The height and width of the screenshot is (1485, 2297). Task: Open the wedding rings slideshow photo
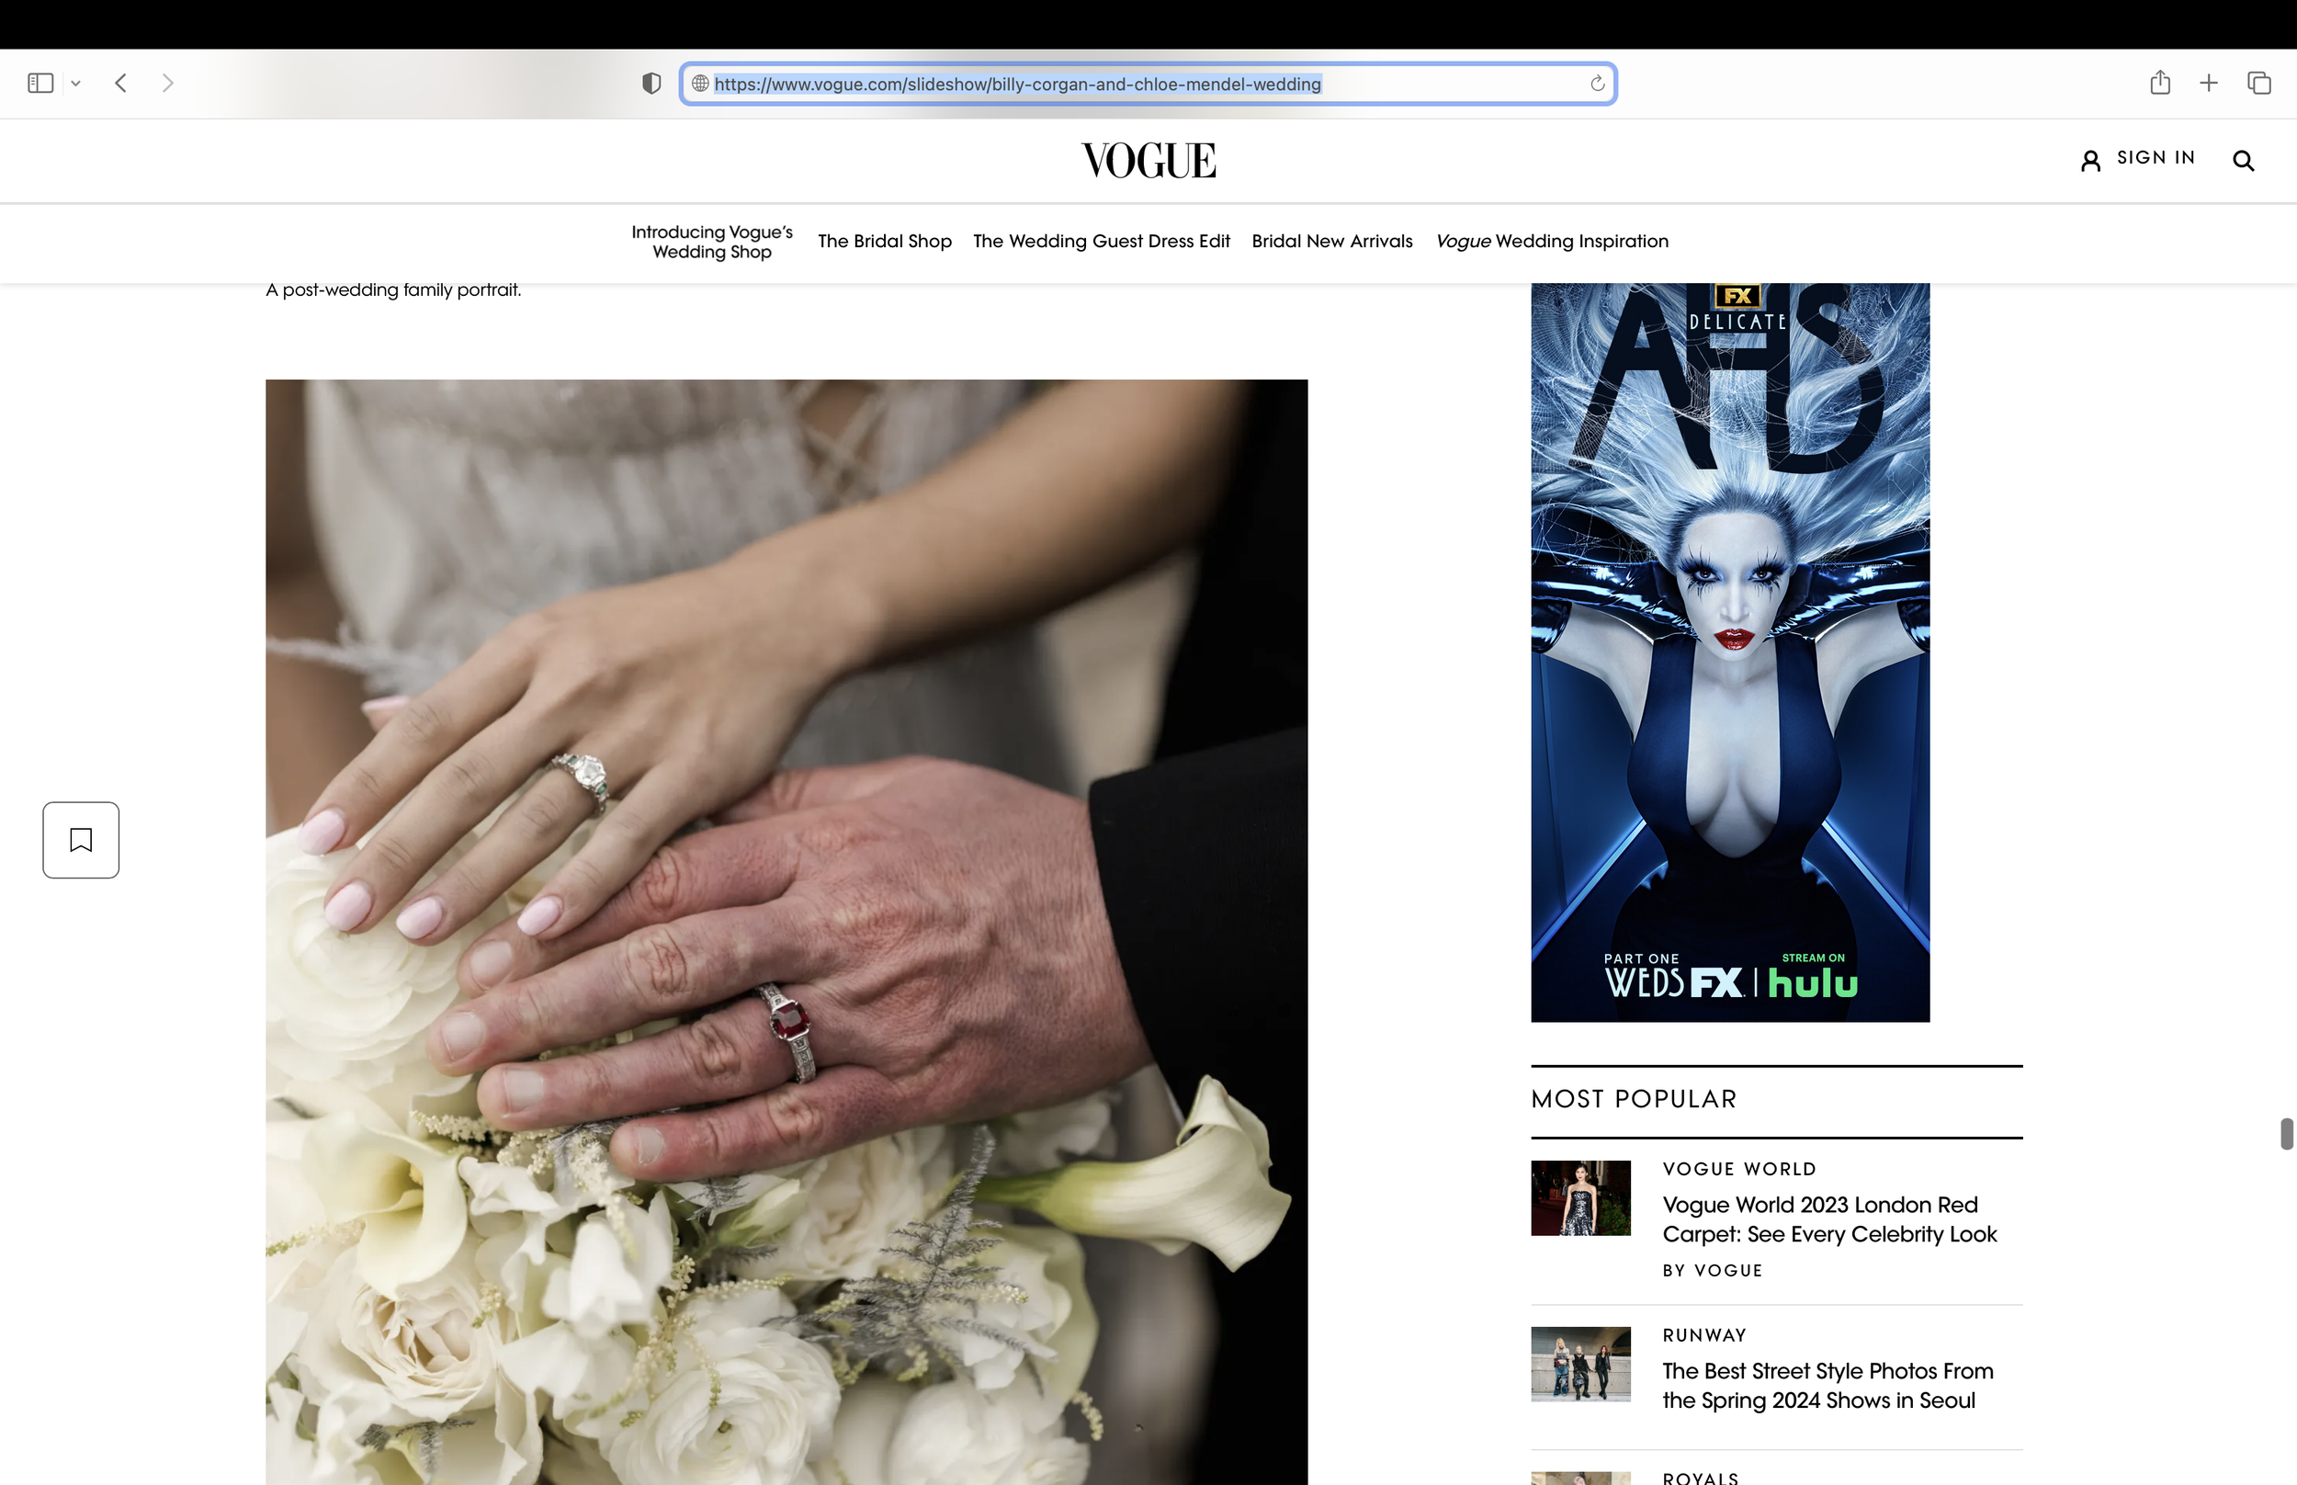click(786, 932)
